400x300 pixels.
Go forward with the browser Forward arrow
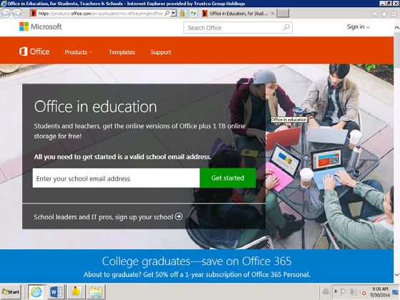click(x=17, y=14)
